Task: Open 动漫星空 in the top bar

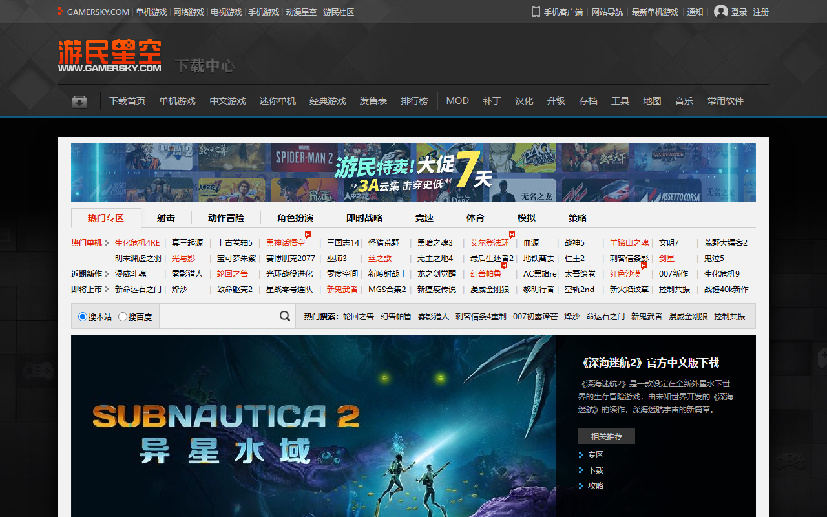Action: click(301, 12)
